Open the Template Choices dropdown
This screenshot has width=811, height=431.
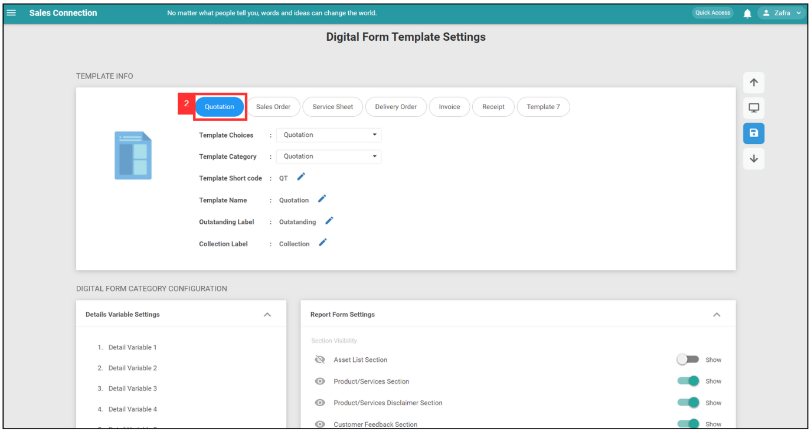coord(329,135)
